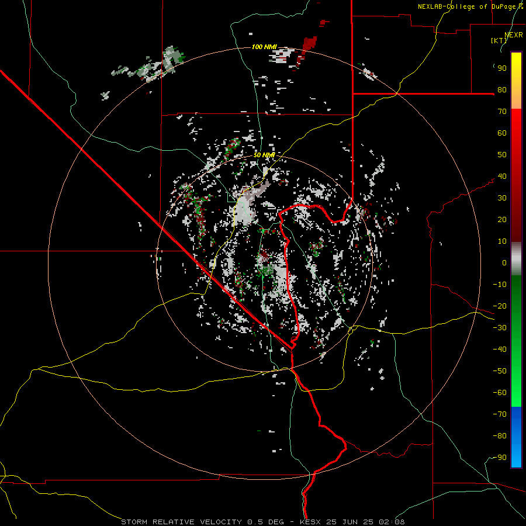The image size is (526, 526).
Task: Click the 25 JUN 25 date text
Action: (350, 522)
